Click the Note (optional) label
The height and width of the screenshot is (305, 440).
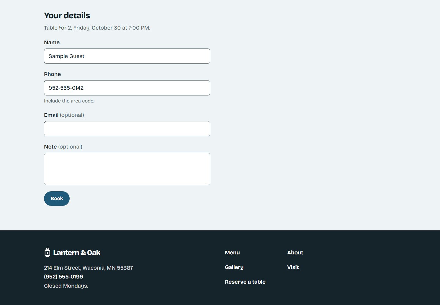(63, 147)
